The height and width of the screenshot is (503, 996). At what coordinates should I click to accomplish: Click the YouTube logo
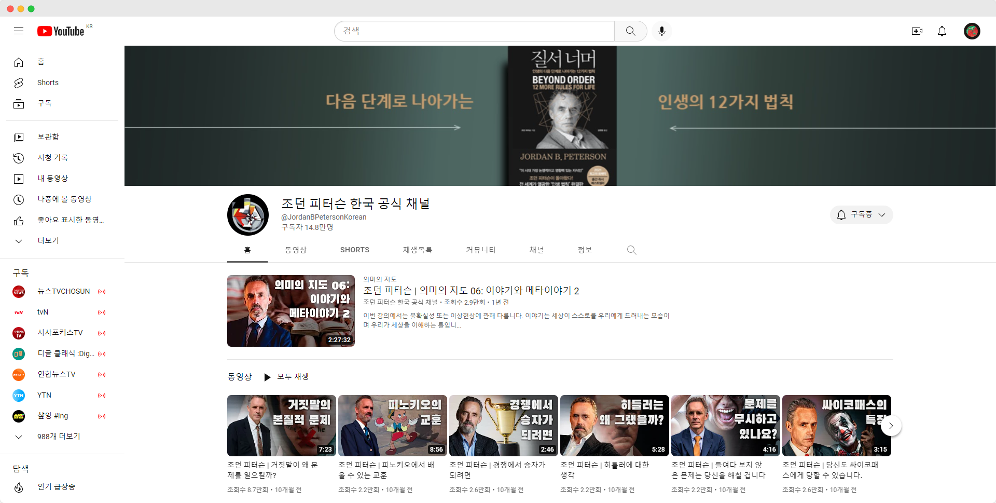(x=61, y=31)
